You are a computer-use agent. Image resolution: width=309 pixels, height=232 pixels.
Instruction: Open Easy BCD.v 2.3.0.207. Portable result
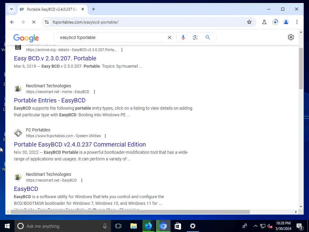point(55,58)
